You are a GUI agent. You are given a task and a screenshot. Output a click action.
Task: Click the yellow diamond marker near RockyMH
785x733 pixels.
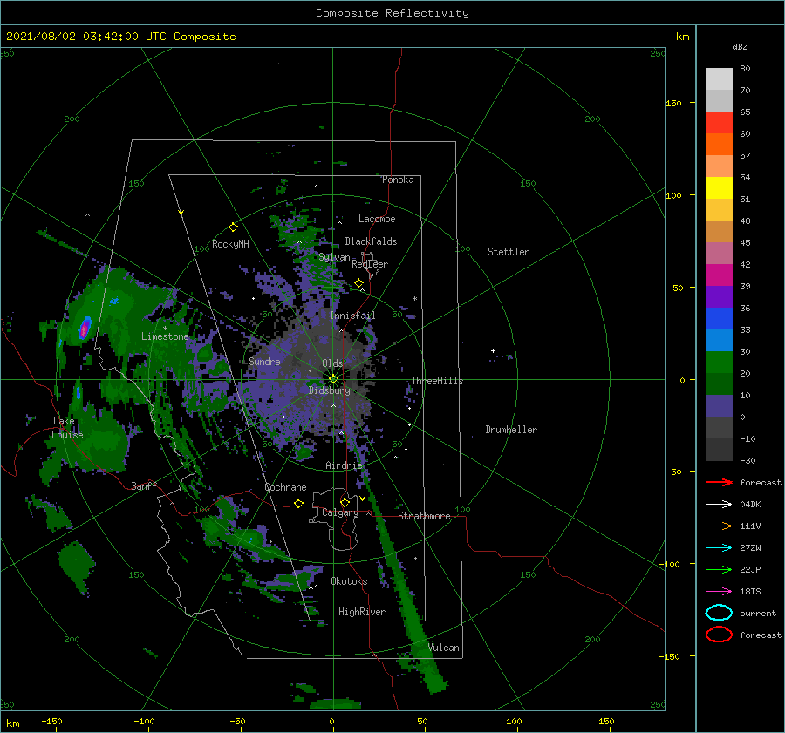233,227
